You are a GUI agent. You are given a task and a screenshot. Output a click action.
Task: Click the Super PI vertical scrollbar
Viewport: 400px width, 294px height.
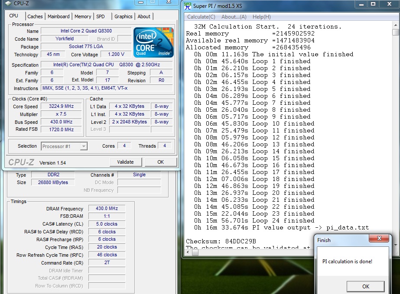395,130
